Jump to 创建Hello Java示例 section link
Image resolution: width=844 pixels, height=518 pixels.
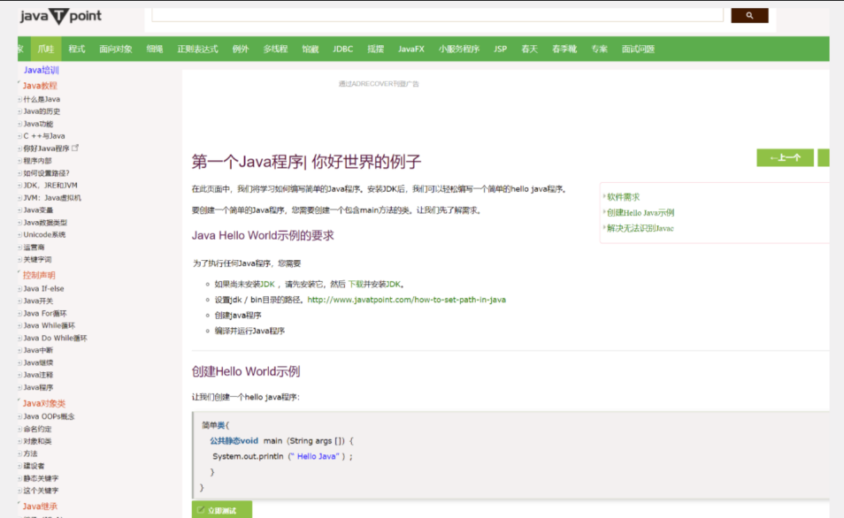(x=641, y=212)
